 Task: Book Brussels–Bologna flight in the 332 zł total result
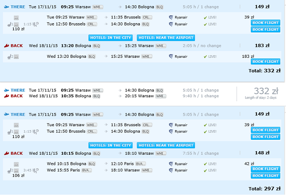(x=265, y=29)
